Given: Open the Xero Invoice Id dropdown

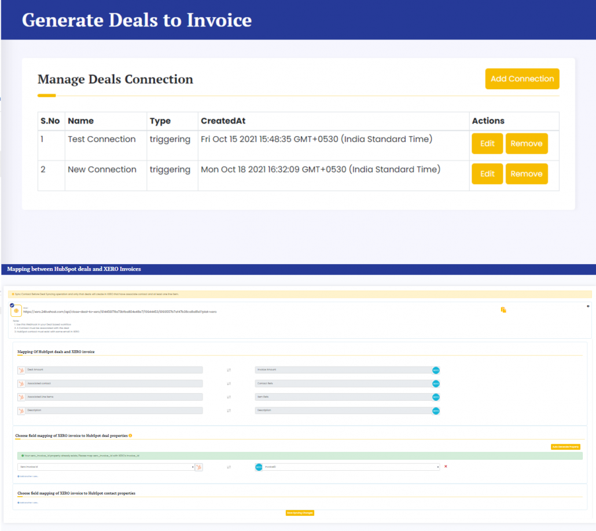Looking at the screenshot, I should [104, 466].
